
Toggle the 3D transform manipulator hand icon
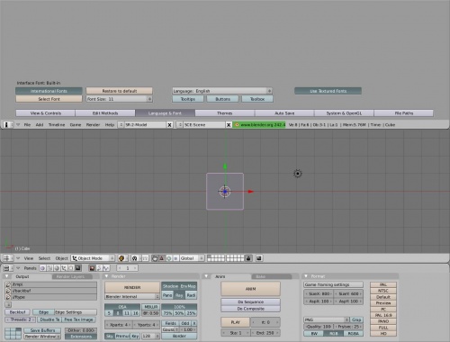click(155, 258)
